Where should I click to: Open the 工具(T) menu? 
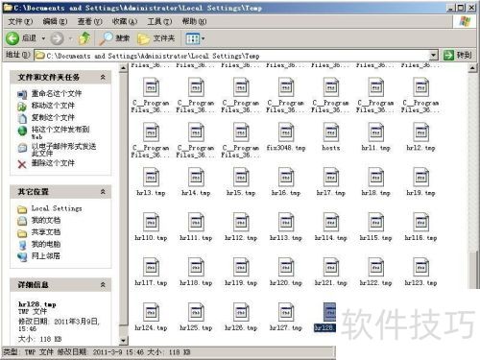tap(159, 21)
